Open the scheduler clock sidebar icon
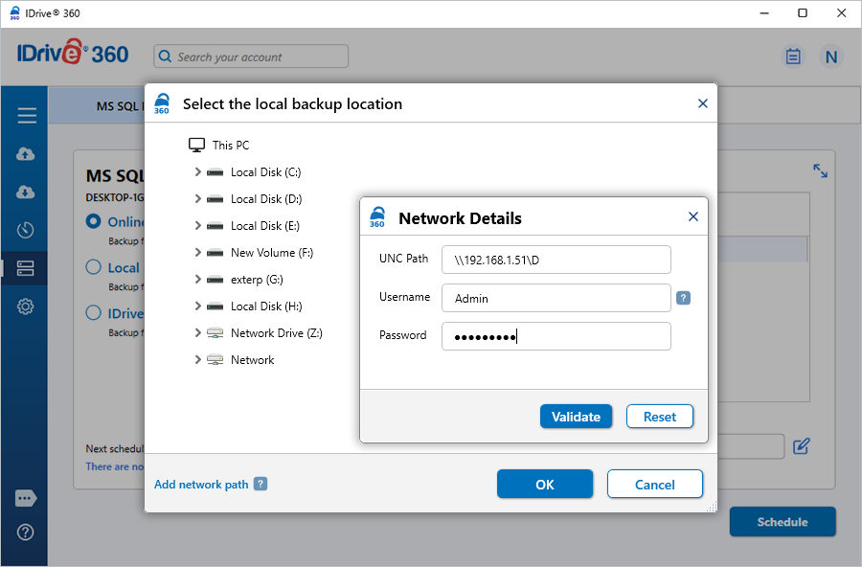Image resolution: width=862 pixels, height=567 pixels. click(x=26, y=230)
